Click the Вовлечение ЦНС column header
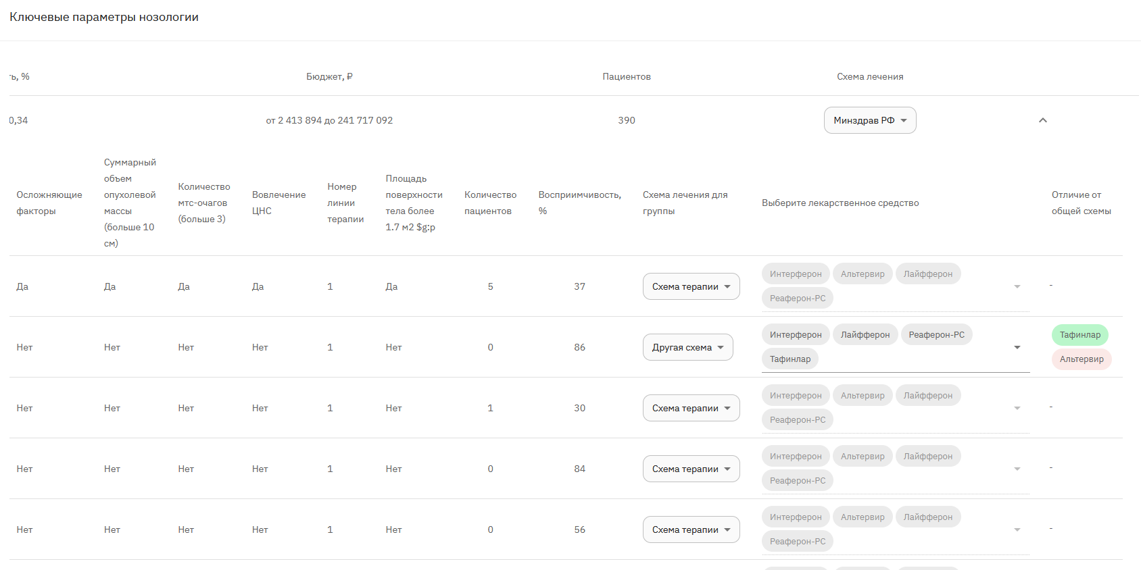 click(x=278, y=203)
